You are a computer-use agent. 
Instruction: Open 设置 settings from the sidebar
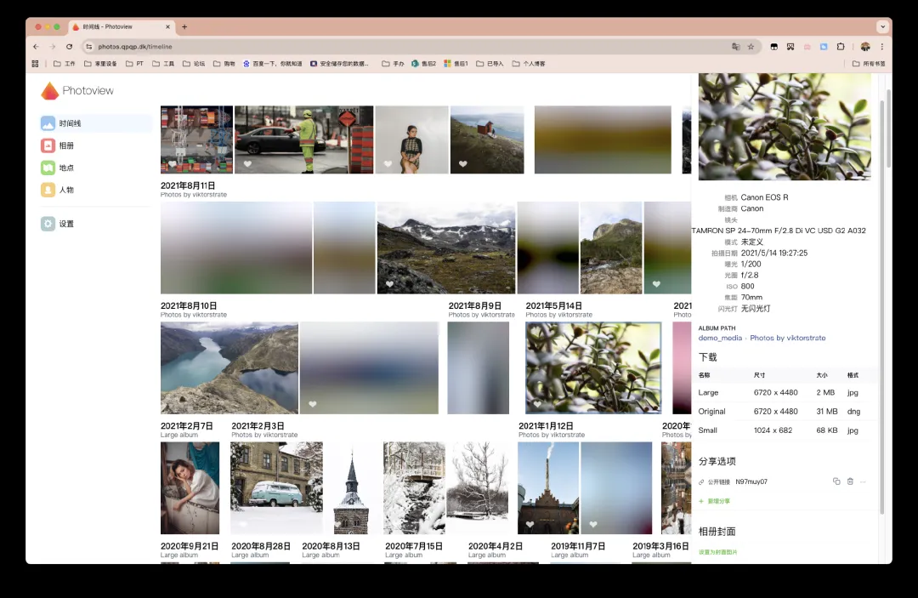[66, 224]
